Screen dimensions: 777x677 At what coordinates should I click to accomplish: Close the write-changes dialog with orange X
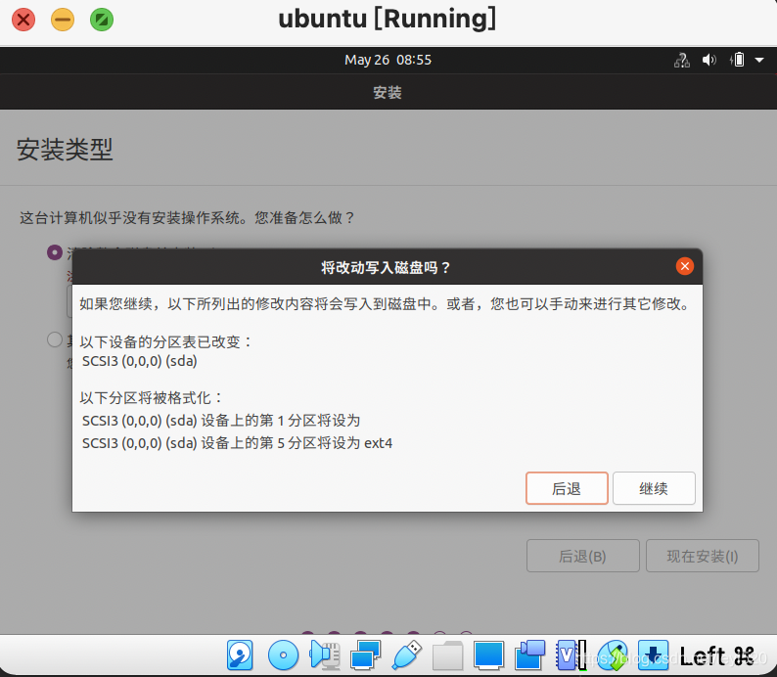685,266
